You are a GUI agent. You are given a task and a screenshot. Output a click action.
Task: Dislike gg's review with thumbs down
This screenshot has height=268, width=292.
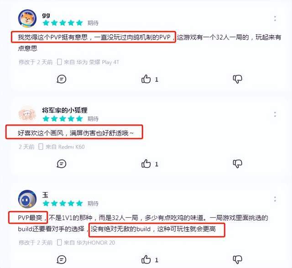point(238,79)
